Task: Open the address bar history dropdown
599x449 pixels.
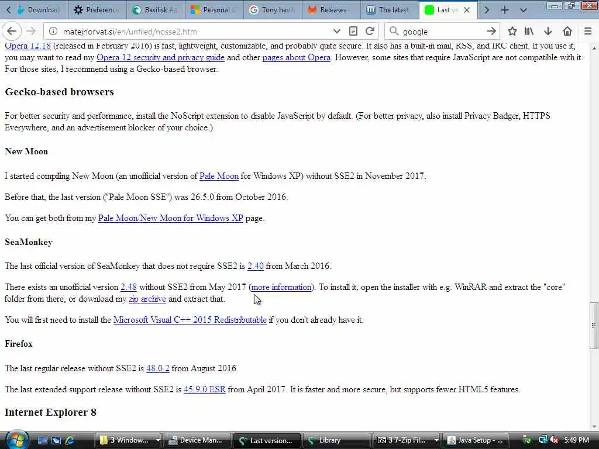Action: (336, 32)
